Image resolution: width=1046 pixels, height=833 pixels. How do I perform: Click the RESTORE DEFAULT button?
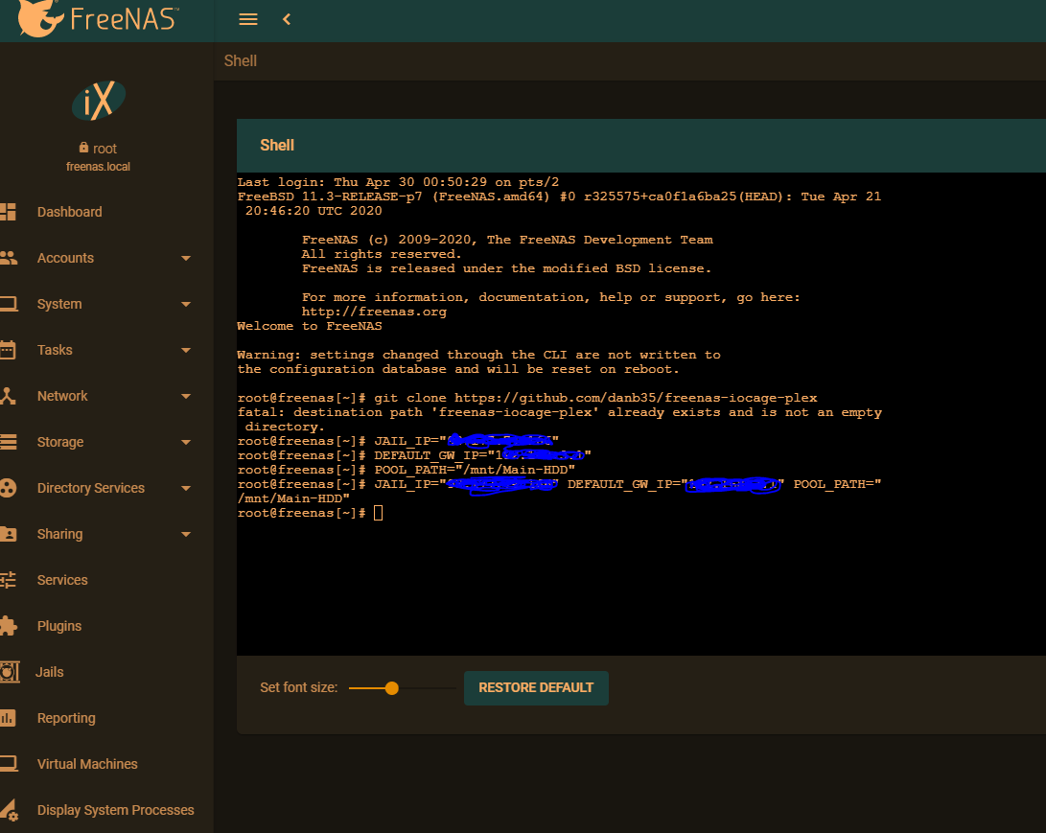(536, 687)
